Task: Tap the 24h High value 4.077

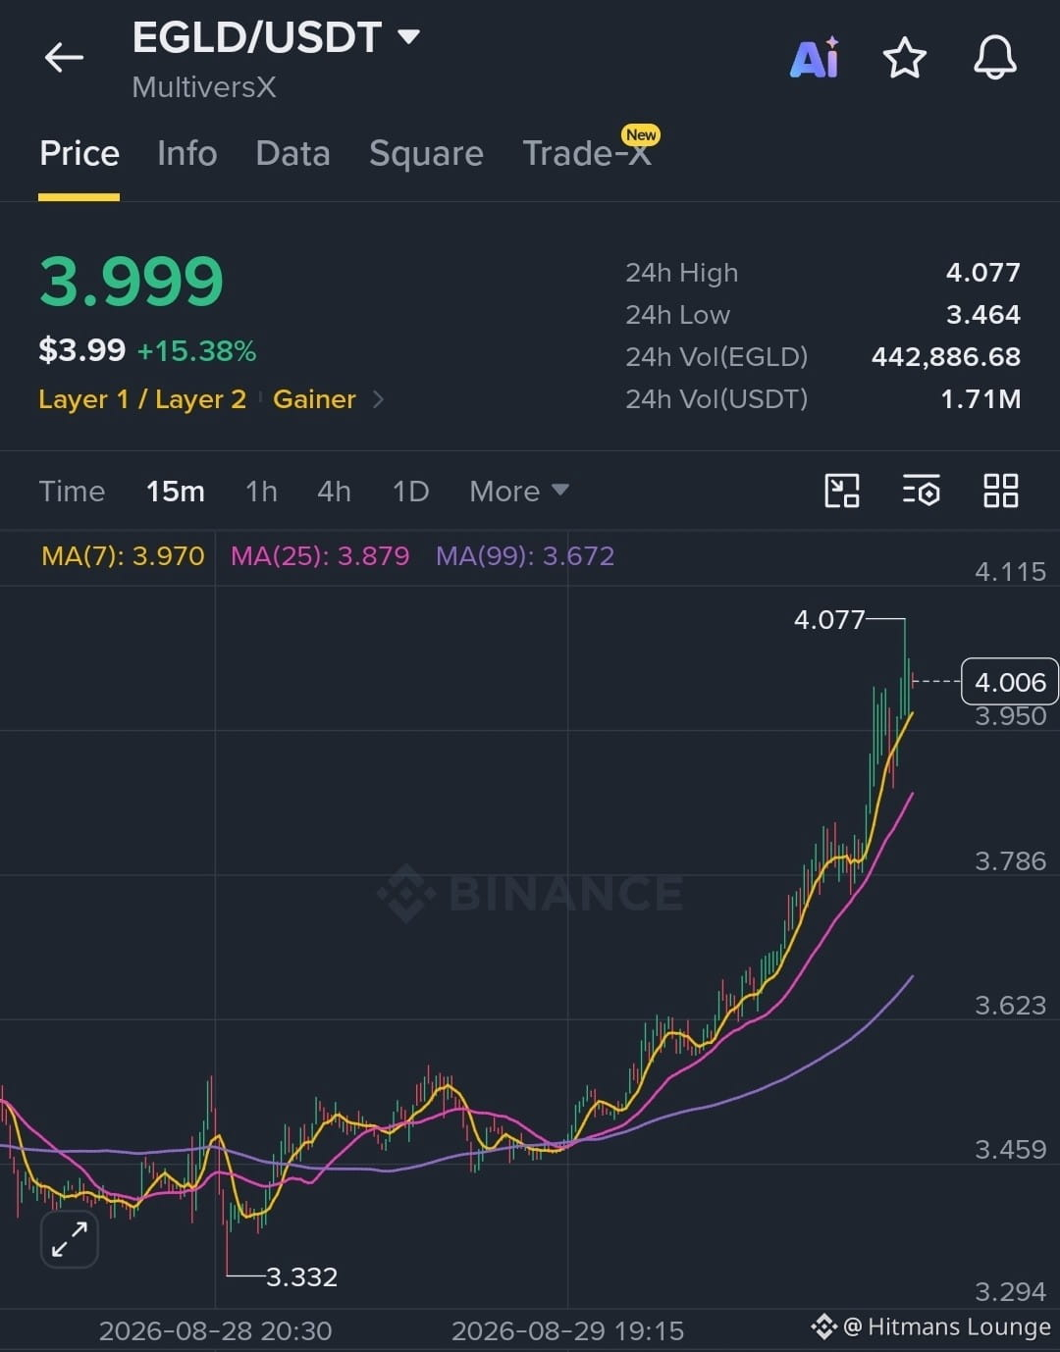Action: point(982,273)
